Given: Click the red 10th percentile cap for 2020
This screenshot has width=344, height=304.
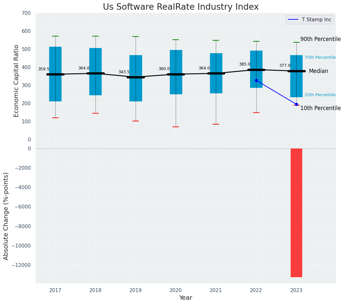Looking at the screenshot, I should [x=176, y=127].
